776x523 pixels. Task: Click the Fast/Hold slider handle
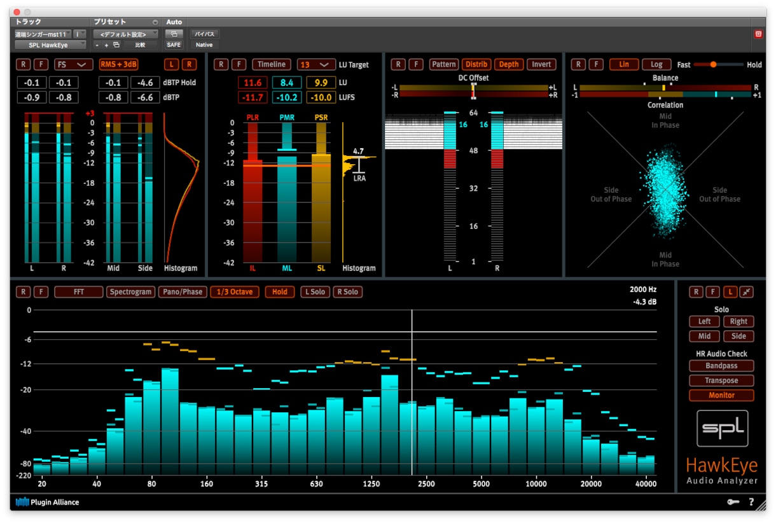point(713,64)
